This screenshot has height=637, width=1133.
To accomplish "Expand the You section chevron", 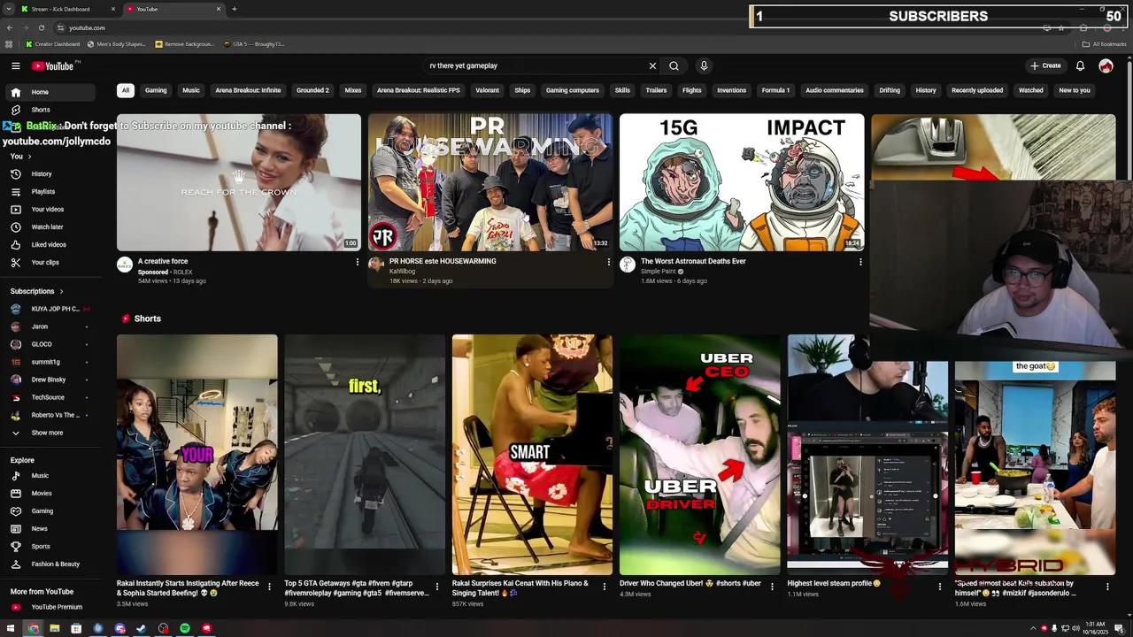I will (x=28, y=157).
